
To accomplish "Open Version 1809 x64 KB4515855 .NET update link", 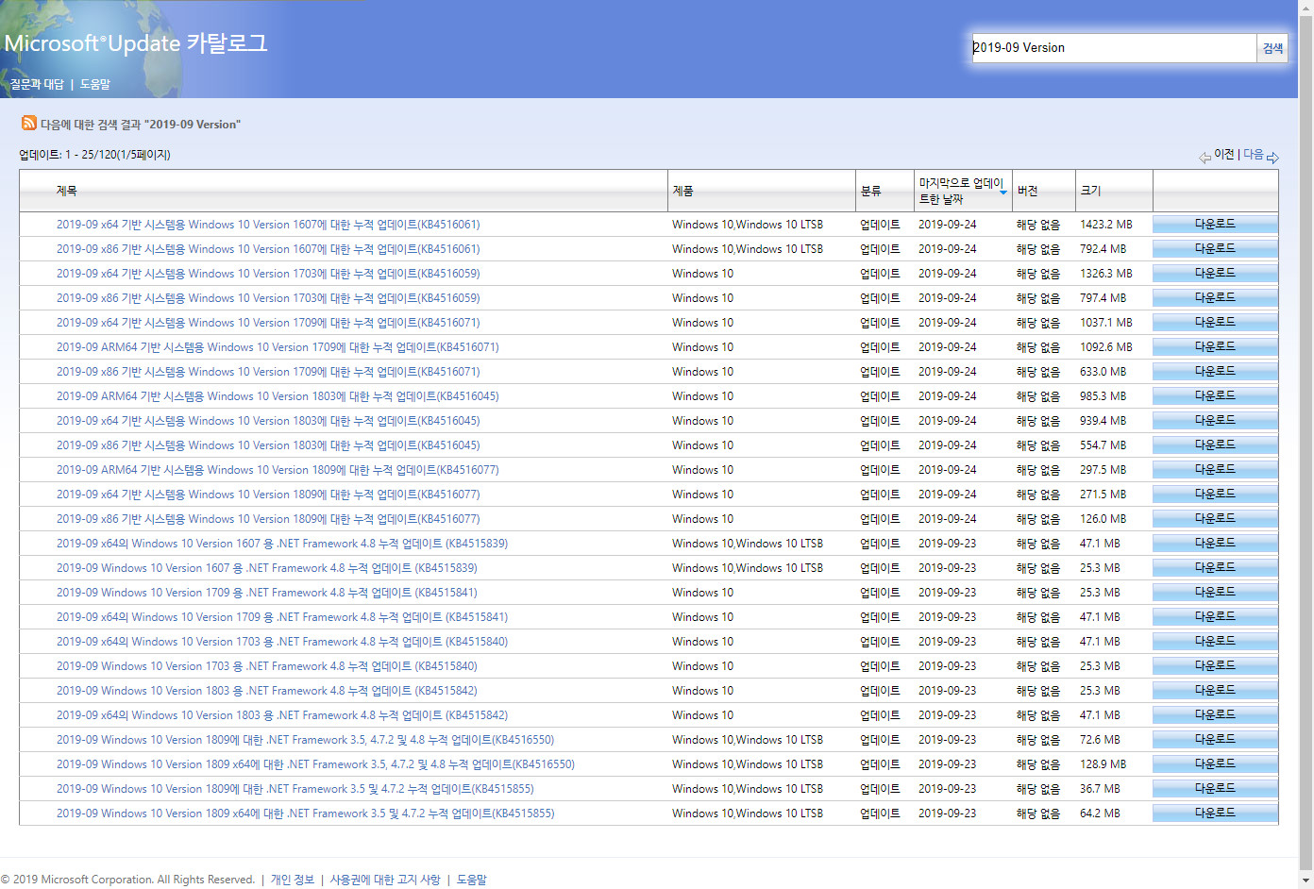I will pos(305,814).
